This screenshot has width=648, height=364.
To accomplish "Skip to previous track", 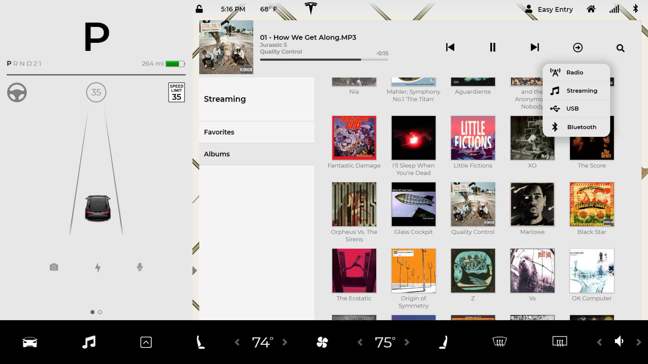I will click(x=450, y=47).
